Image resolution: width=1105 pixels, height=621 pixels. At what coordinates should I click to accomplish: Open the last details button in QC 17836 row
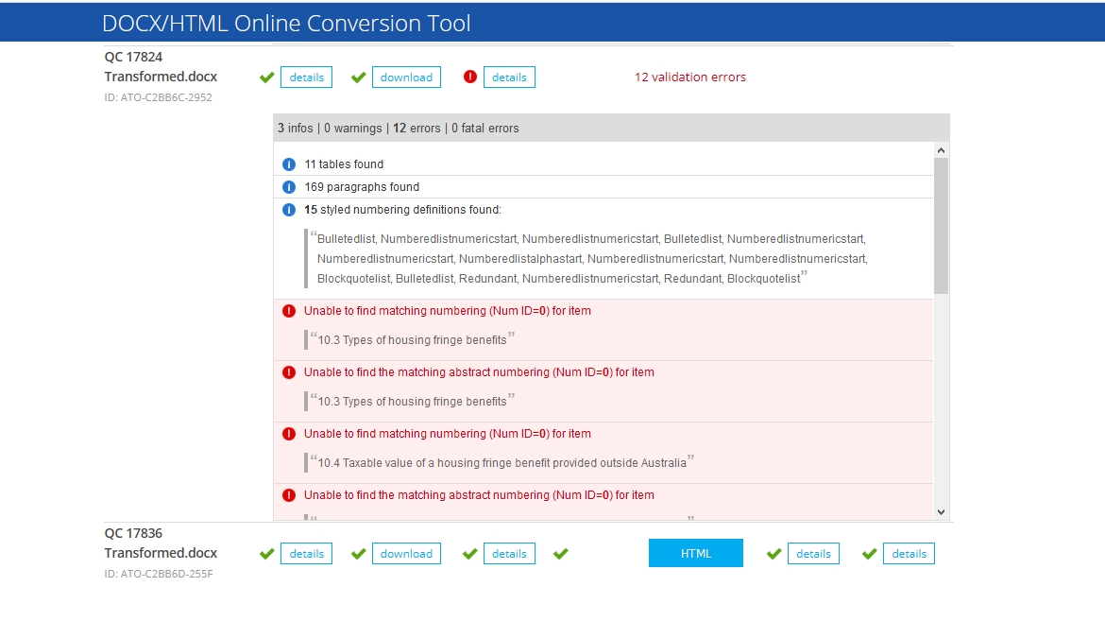[x=909, y=554]
